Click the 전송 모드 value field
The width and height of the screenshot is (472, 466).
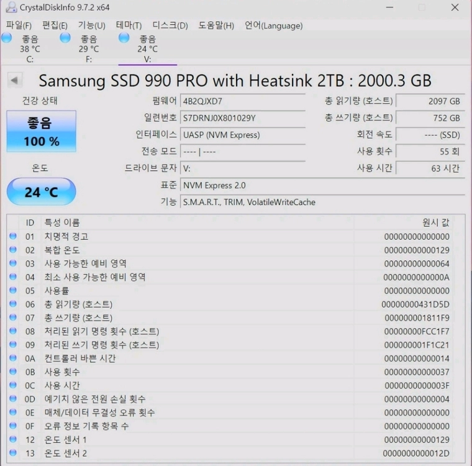pyautogui.click(x=243, y=152)
